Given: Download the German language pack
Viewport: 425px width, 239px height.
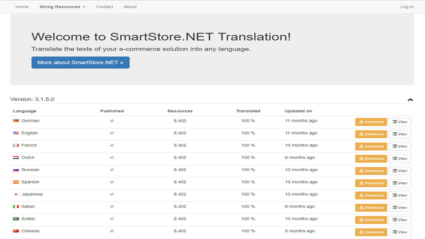Looking at the screenshot, I should (x=371, y=122).
